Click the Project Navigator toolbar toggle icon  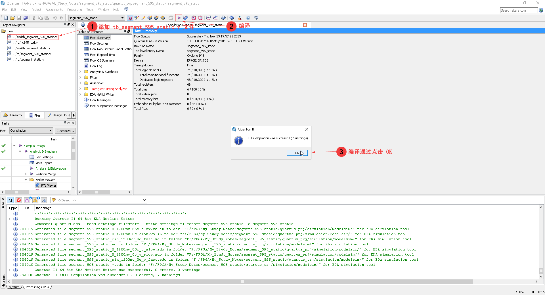130,18
